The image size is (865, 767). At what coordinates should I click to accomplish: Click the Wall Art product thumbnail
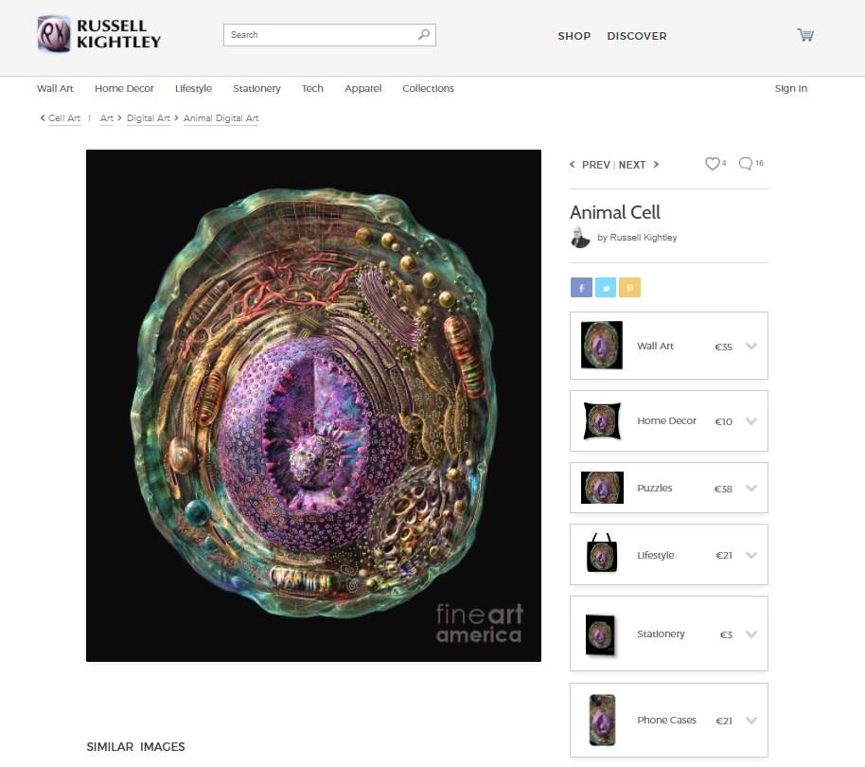[x=602, y=345]
